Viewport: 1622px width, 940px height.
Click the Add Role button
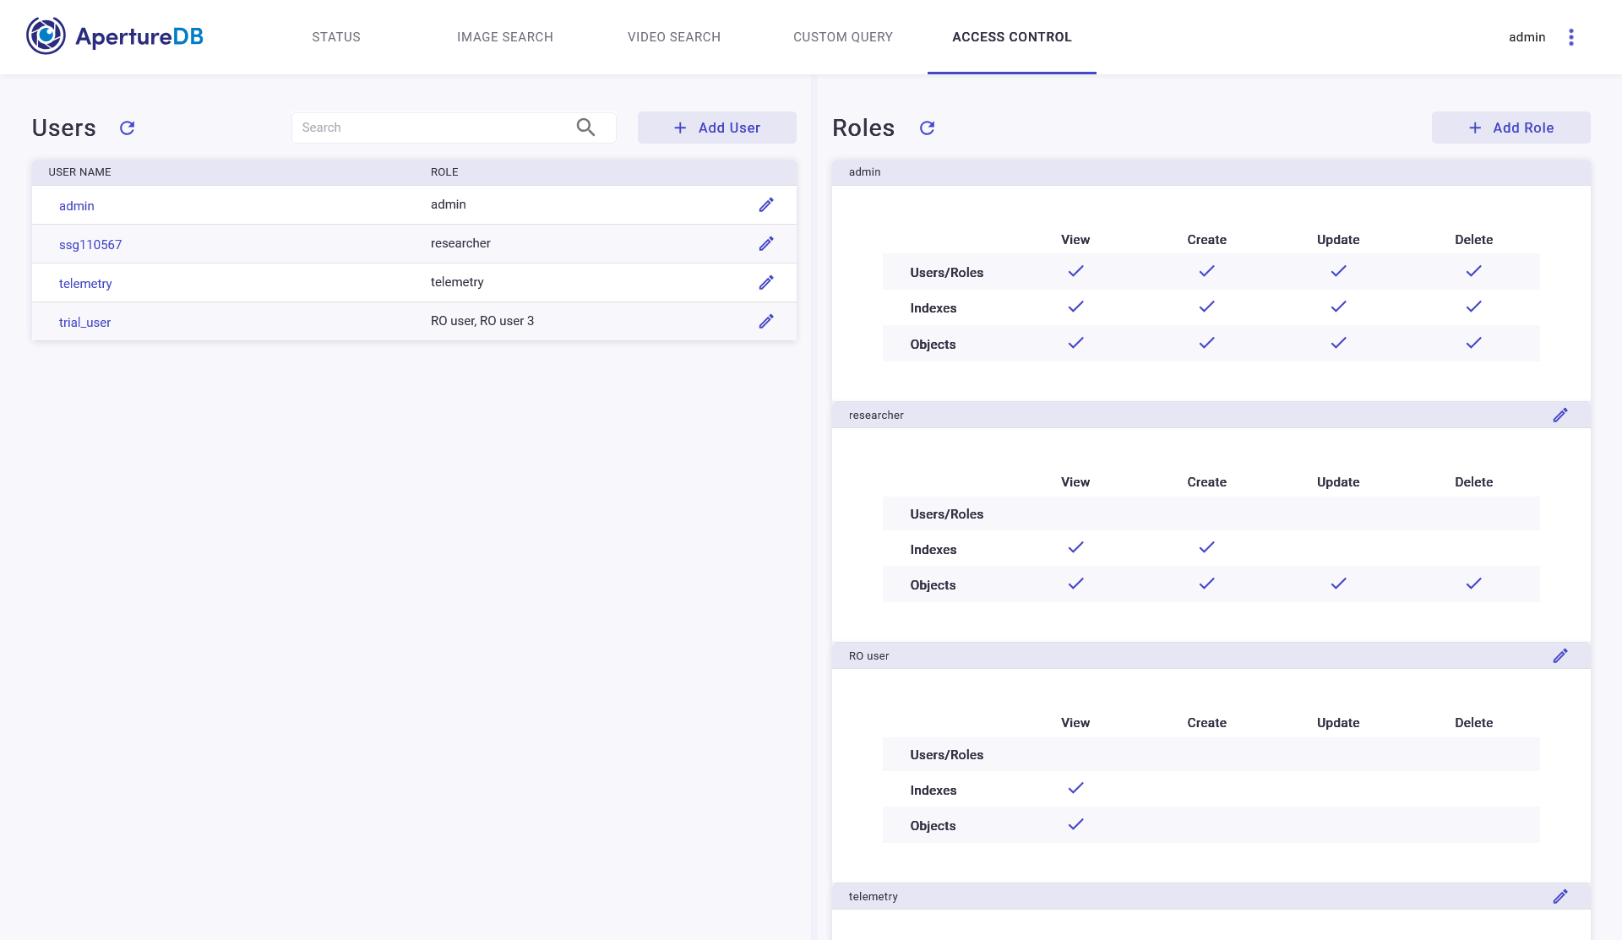tap(1511, 128)
